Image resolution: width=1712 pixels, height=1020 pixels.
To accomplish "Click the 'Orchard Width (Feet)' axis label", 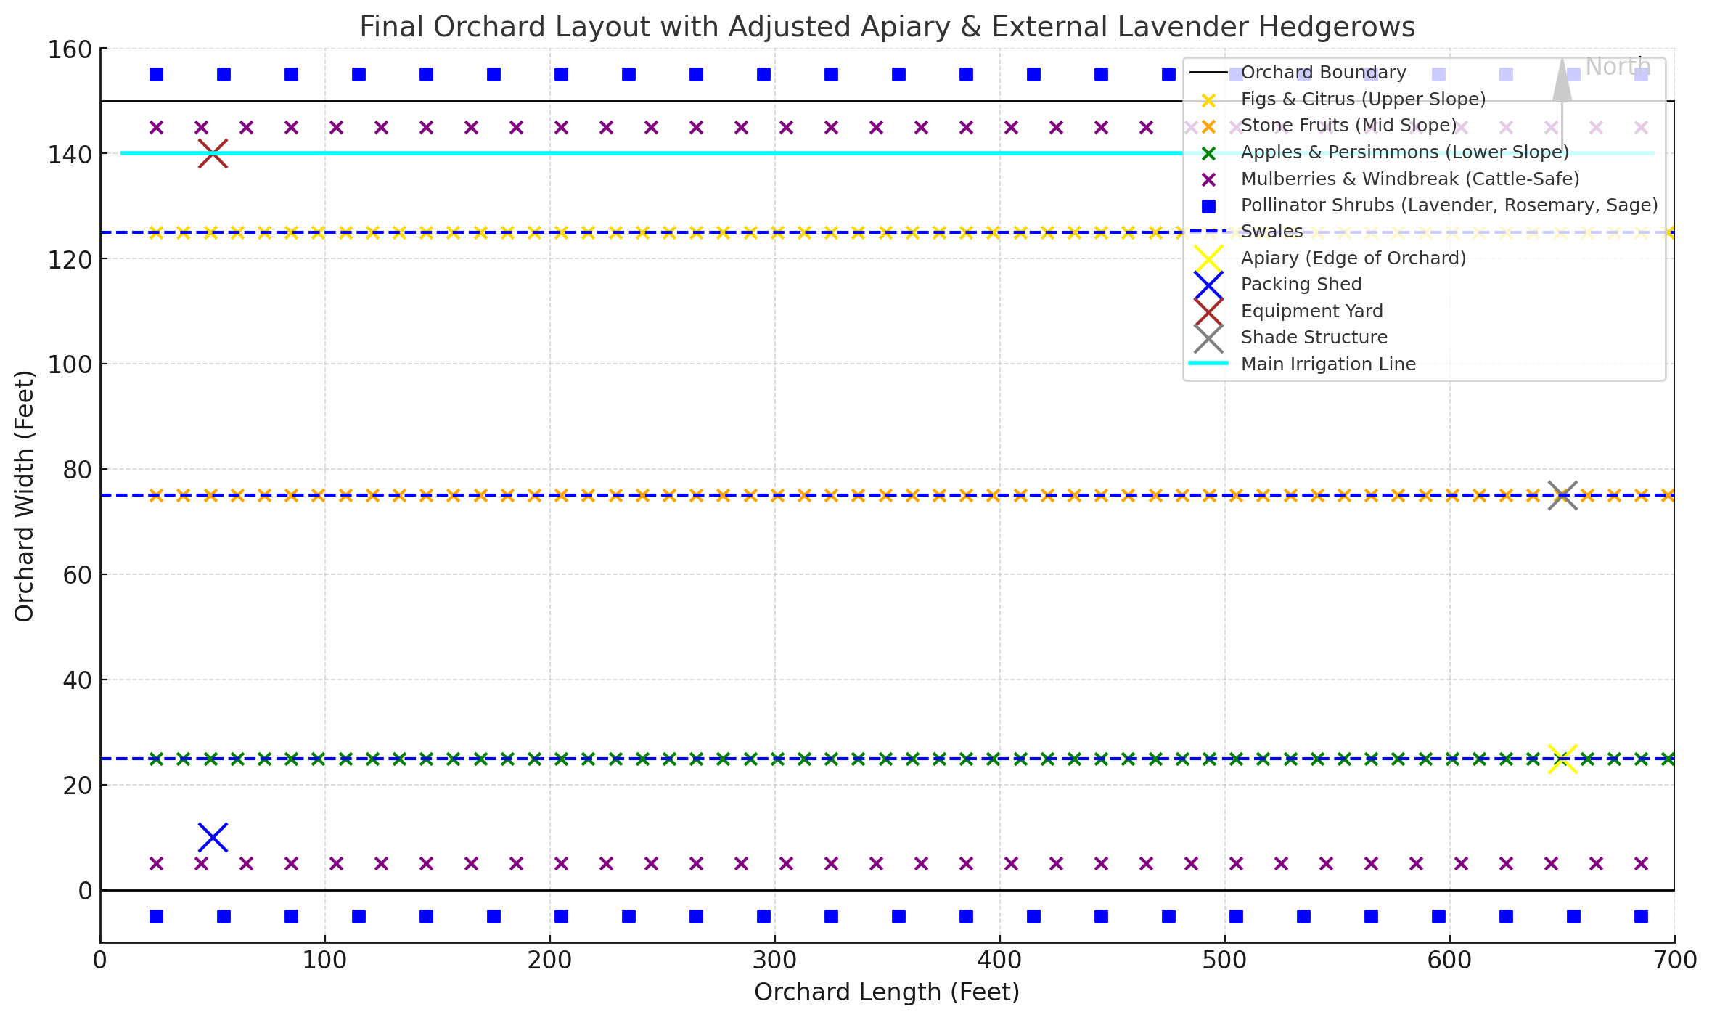I will point(24,496).
